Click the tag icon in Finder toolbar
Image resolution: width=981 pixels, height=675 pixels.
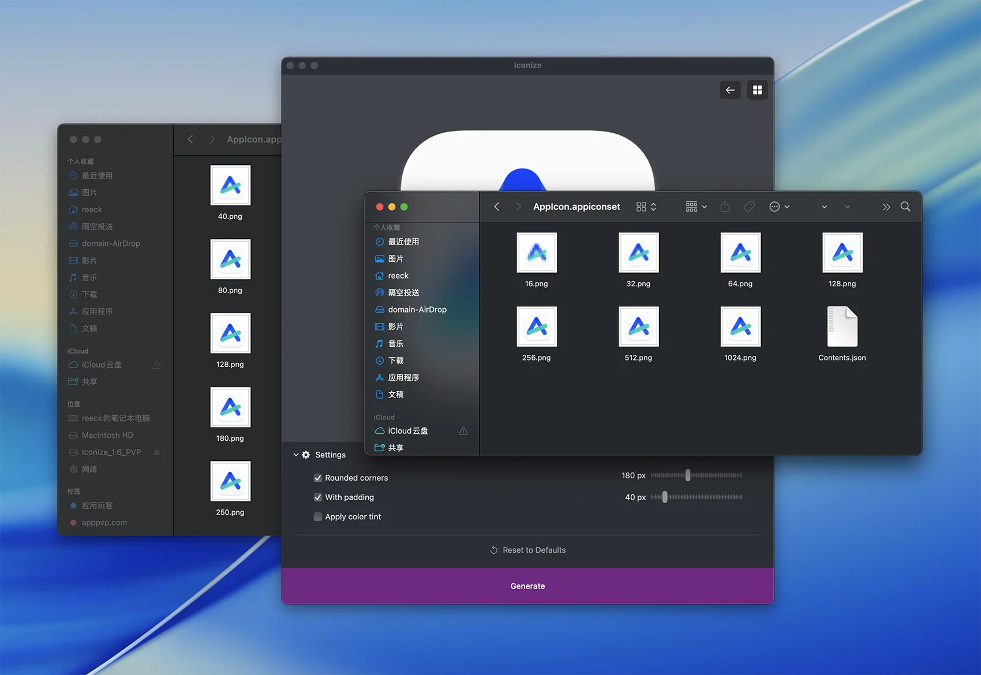coord(748,207)
